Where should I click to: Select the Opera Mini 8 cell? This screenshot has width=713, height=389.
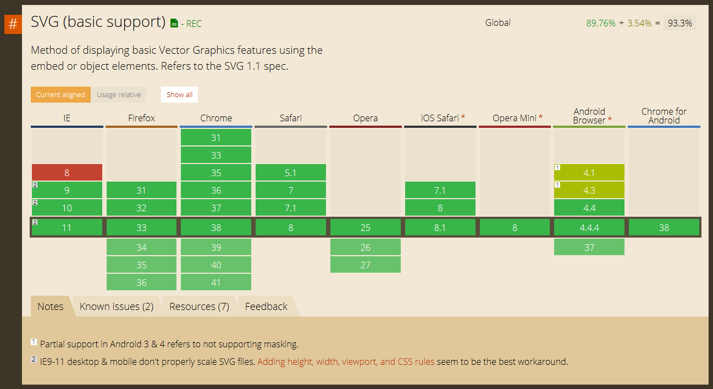[x=515, y=227]
